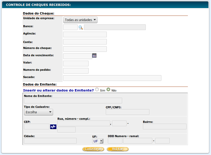
Task: Focus the Numero do pedido field
Action: click(76, 71)
